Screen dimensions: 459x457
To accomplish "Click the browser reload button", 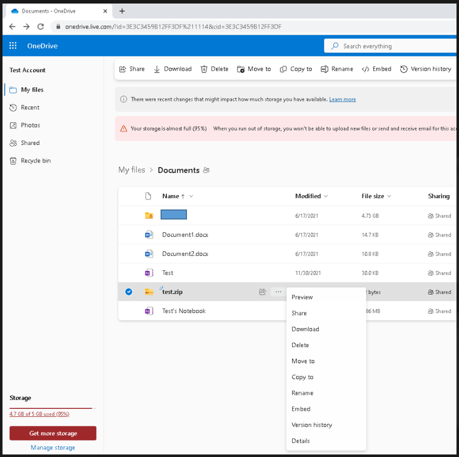I will coord(41,26).
